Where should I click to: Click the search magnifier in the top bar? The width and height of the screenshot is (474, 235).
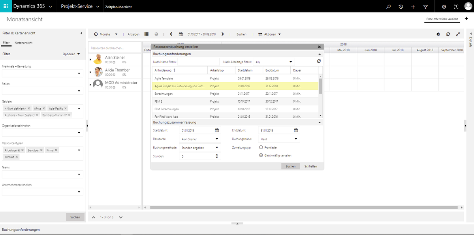(389, 7)
